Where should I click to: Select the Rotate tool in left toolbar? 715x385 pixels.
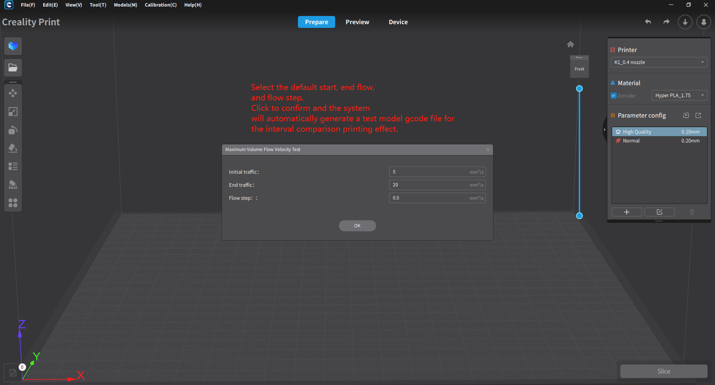coord(13,130)
